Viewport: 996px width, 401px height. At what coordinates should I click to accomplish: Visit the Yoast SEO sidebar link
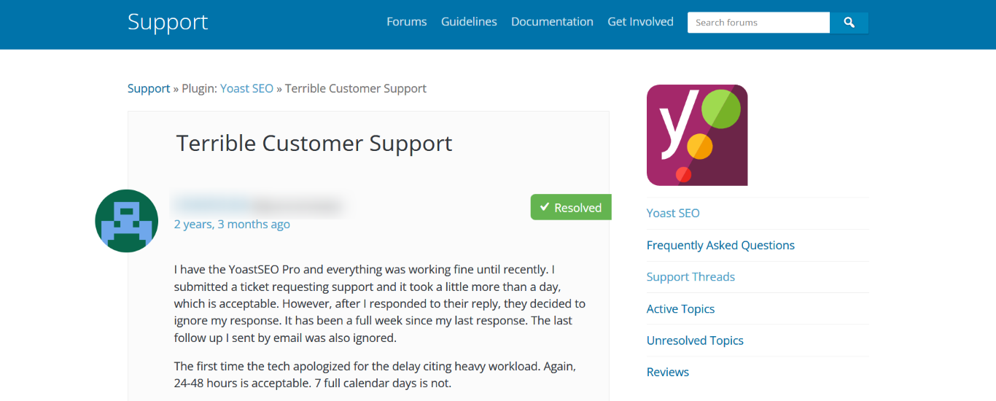coord(673,213)
